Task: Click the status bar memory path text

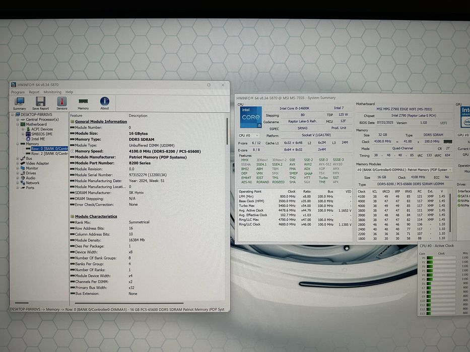Action: click(117, 309)
